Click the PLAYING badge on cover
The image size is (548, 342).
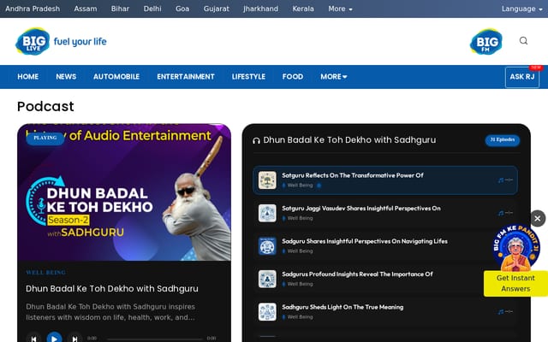coord(45,138)
